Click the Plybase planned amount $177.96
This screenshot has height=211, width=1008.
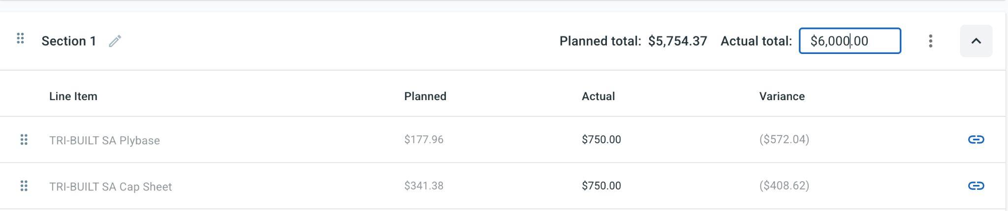click(424, 140)
